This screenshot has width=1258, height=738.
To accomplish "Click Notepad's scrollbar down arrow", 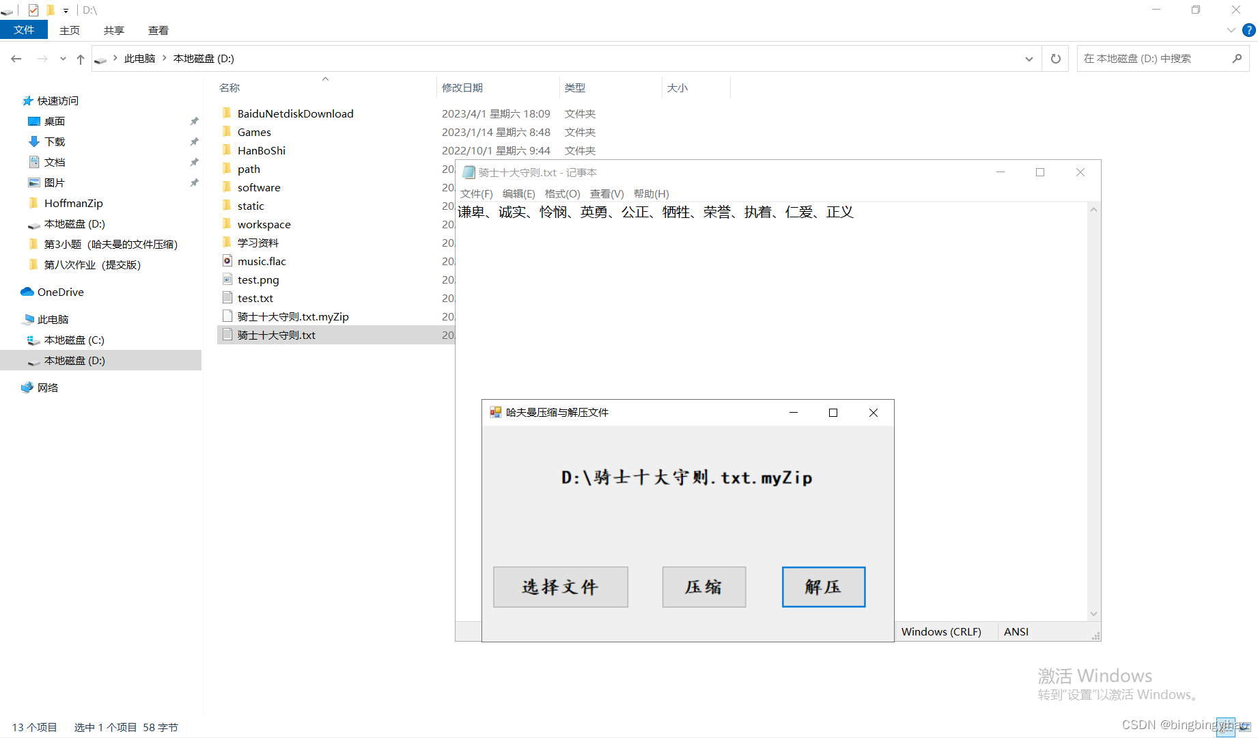I will pyautogui.click(x=1094, y=614).
